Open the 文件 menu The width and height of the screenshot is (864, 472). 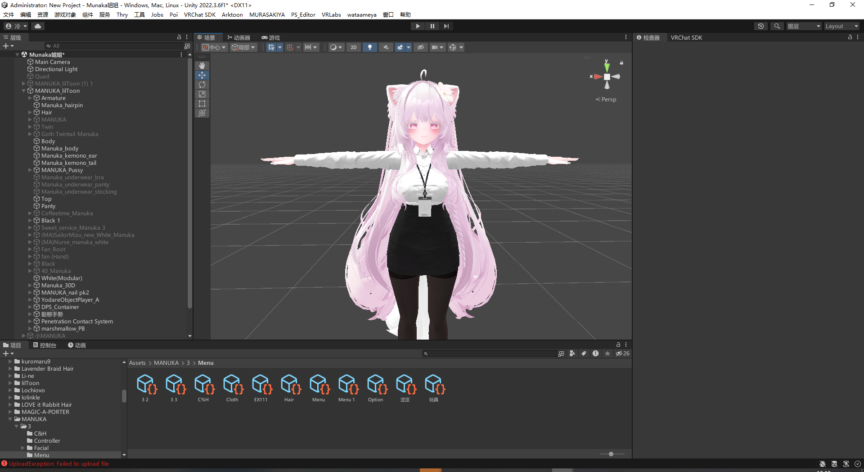click(x=9, y=14)
